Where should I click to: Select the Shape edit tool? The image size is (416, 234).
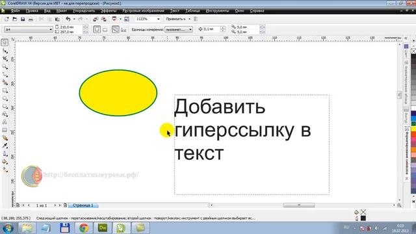[x=5, y=51]
